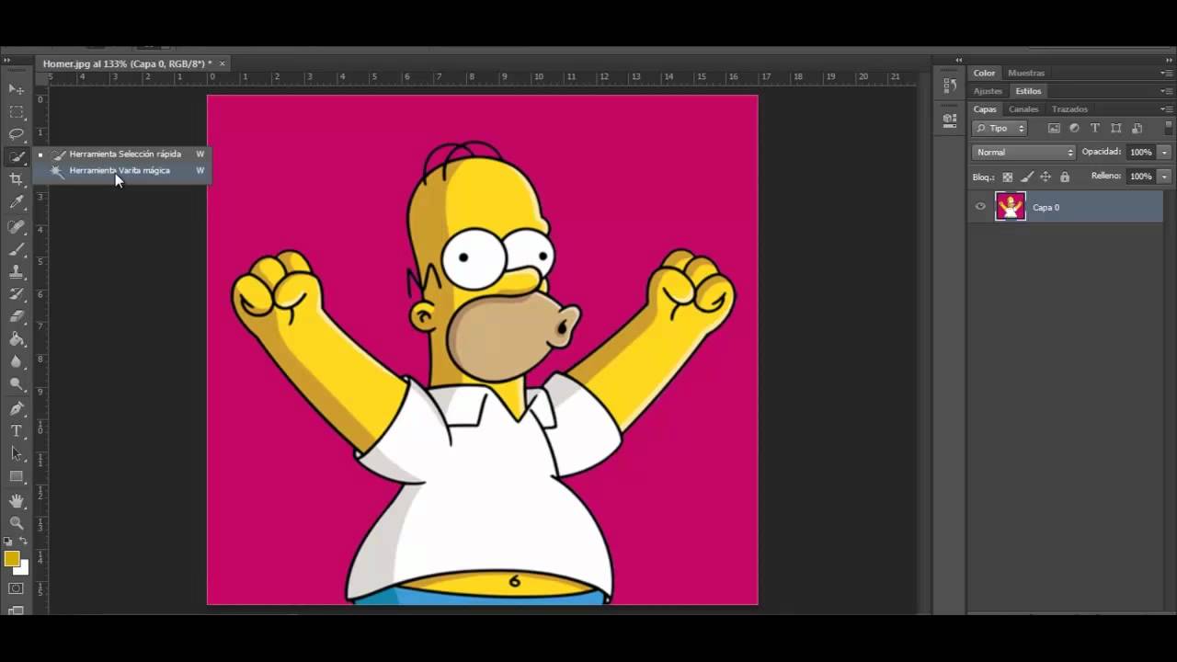The height and width of the screenshot is (662, 1177).
Task: Select the Spot Healing Brush tool
Action: 17,226
